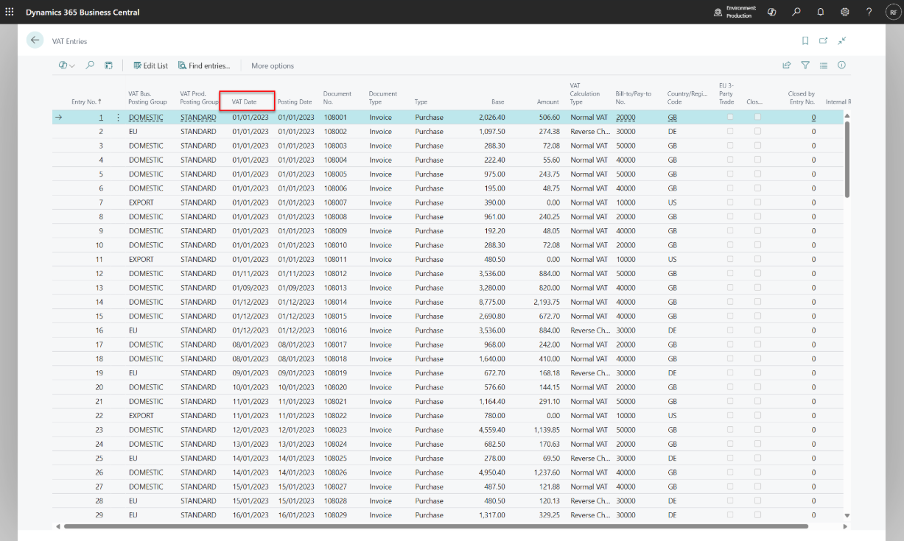Toggle the filter pane funnel icon
Image resolution: width=904 pixels, height=541 pixels.
pos(805,66)
